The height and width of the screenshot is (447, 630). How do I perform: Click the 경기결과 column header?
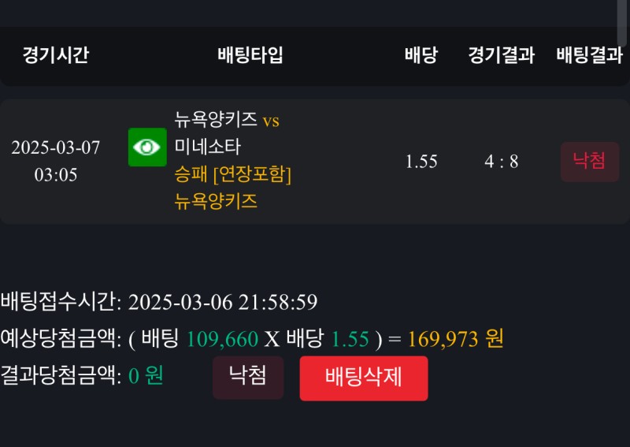(501, 54)
